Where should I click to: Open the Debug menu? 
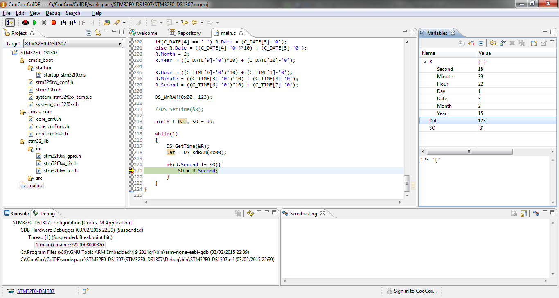(x=53, y=13)
